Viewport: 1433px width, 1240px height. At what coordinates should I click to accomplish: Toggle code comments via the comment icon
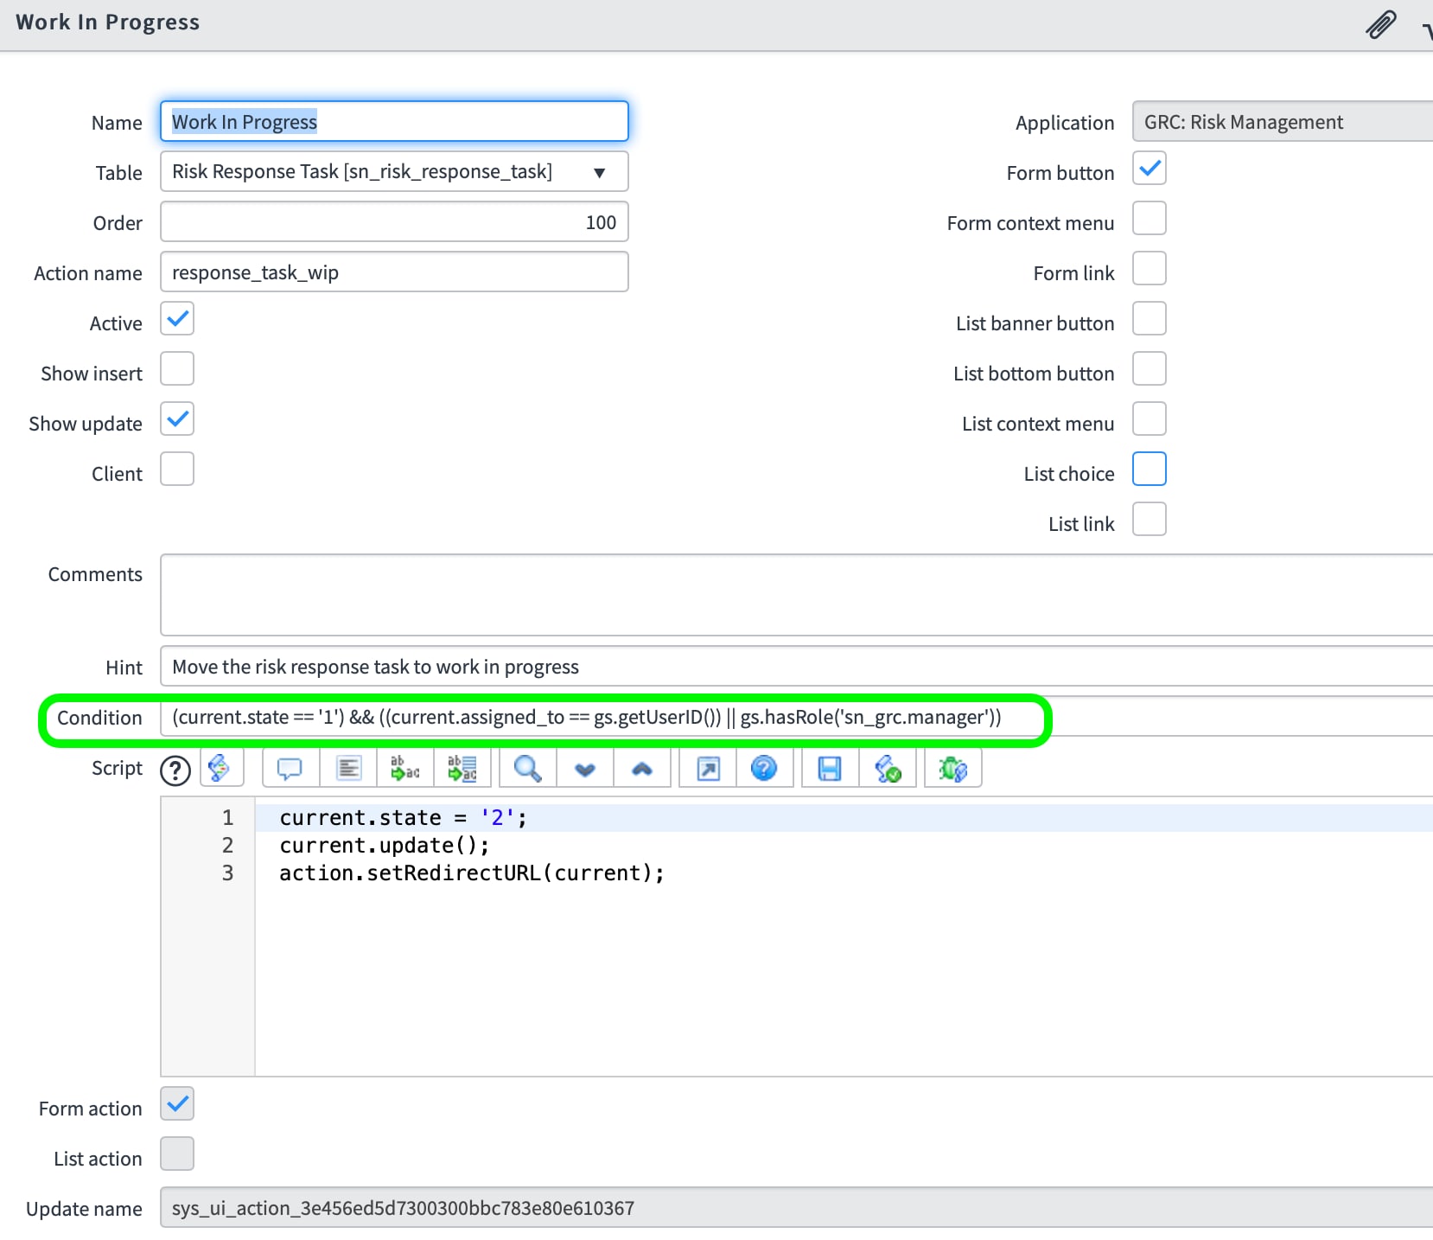click(x=290, y=768)
